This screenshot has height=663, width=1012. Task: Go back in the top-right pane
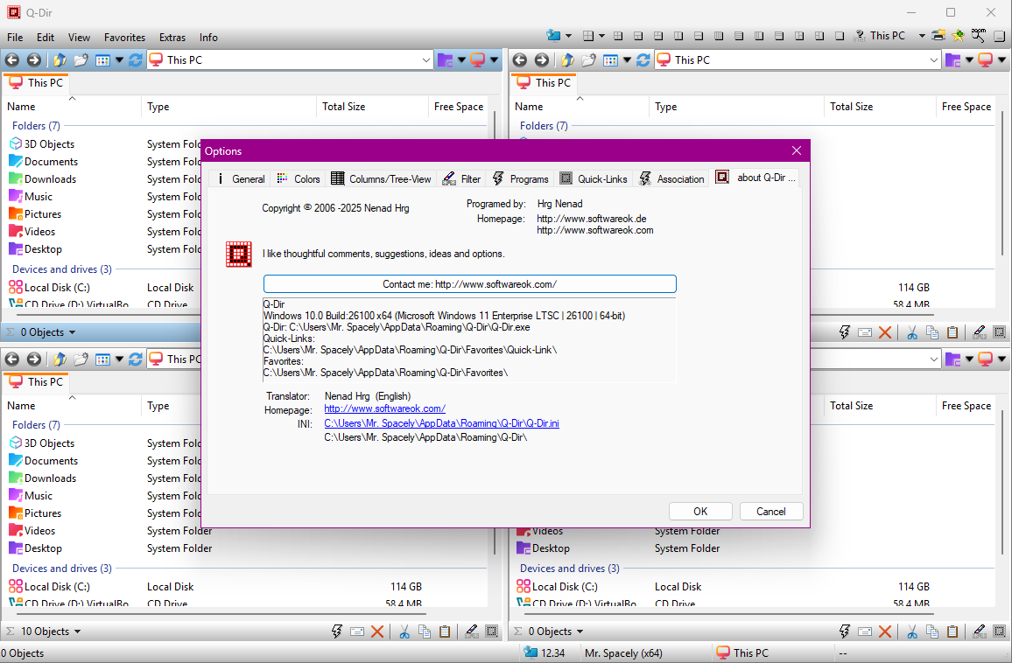click(519, 60)
